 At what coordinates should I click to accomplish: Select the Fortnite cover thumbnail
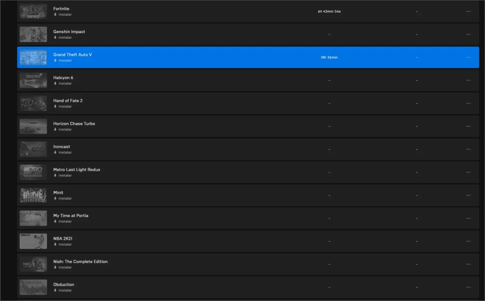pyautogui.click(x=33, y=11)
